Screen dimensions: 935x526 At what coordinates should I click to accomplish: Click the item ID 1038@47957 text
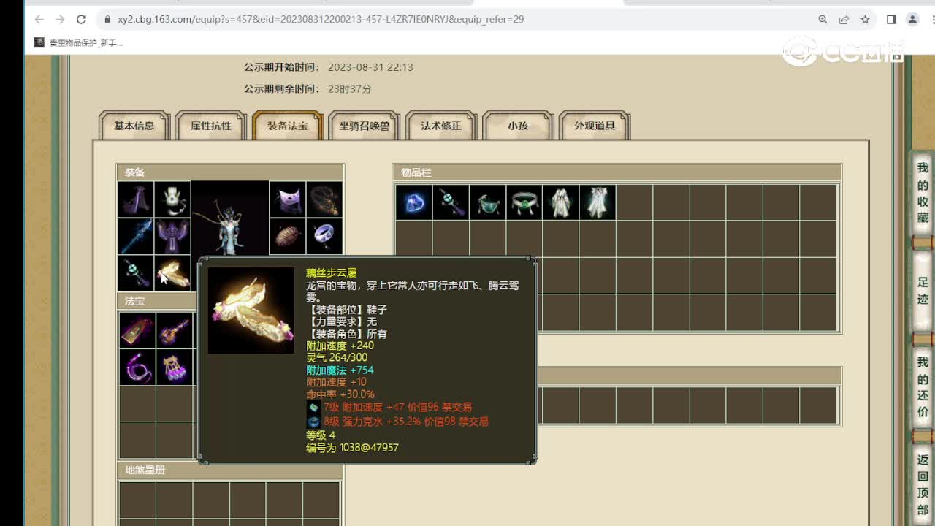(x=369, y=447)
